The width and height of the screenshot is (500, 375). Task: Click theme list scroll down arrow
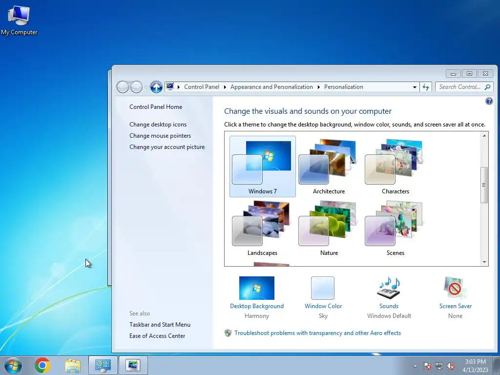(484, 262)
